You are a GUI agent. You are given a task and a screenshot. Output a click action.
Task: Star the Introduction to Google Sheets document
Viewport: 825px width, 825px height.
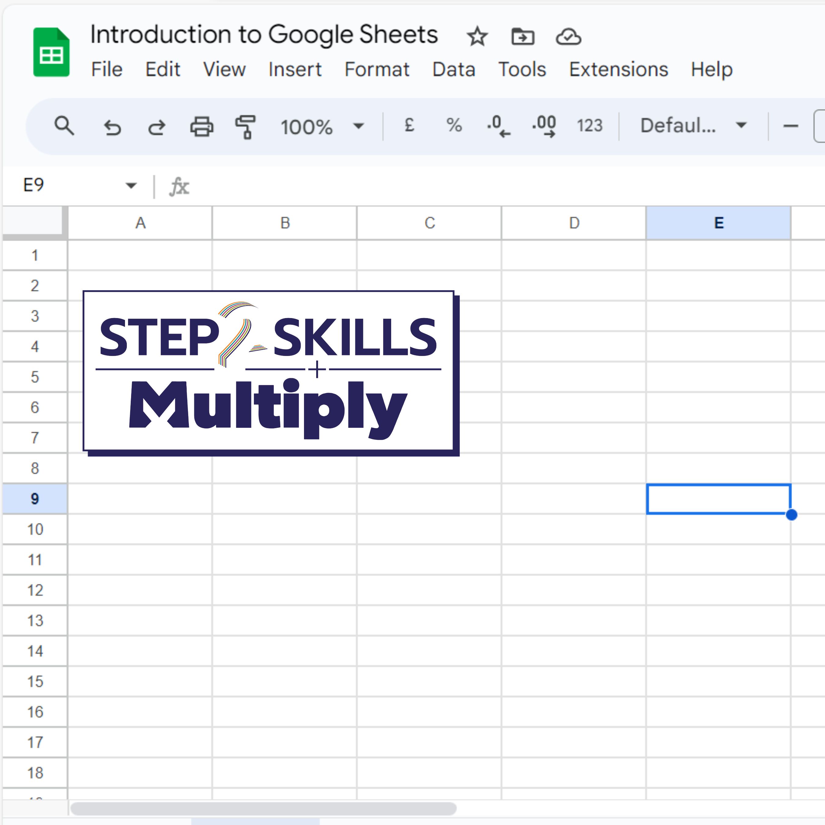click(x=477, y=37)
